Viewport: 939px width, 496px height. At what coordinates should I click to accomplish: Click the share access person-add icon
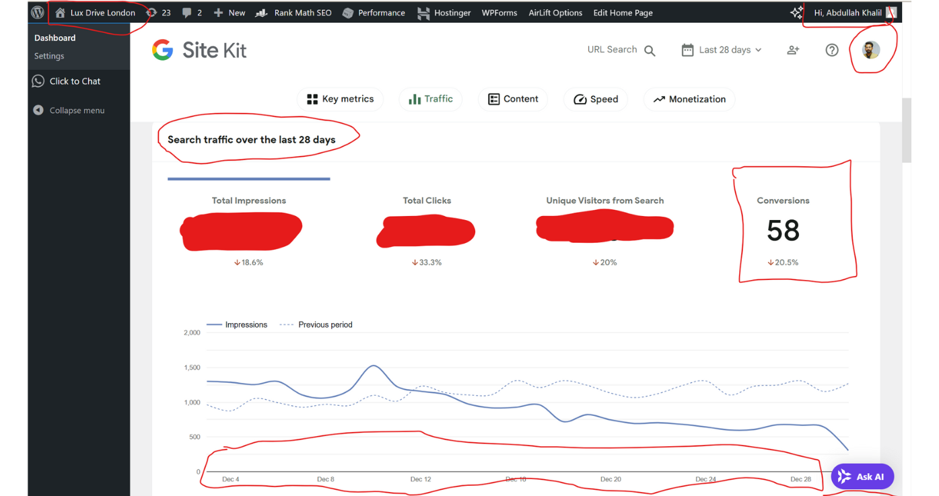793,49
